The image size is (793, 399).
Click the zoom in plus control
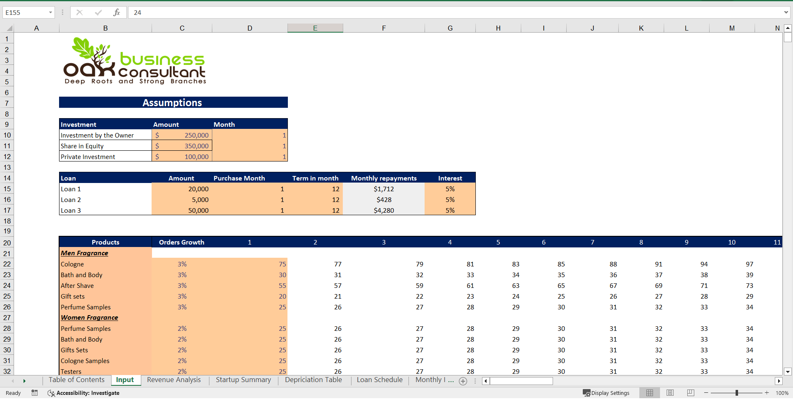767,393
